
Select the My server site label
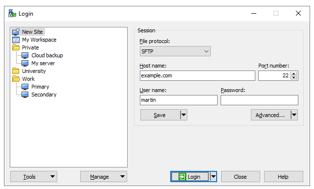point(43,63)
